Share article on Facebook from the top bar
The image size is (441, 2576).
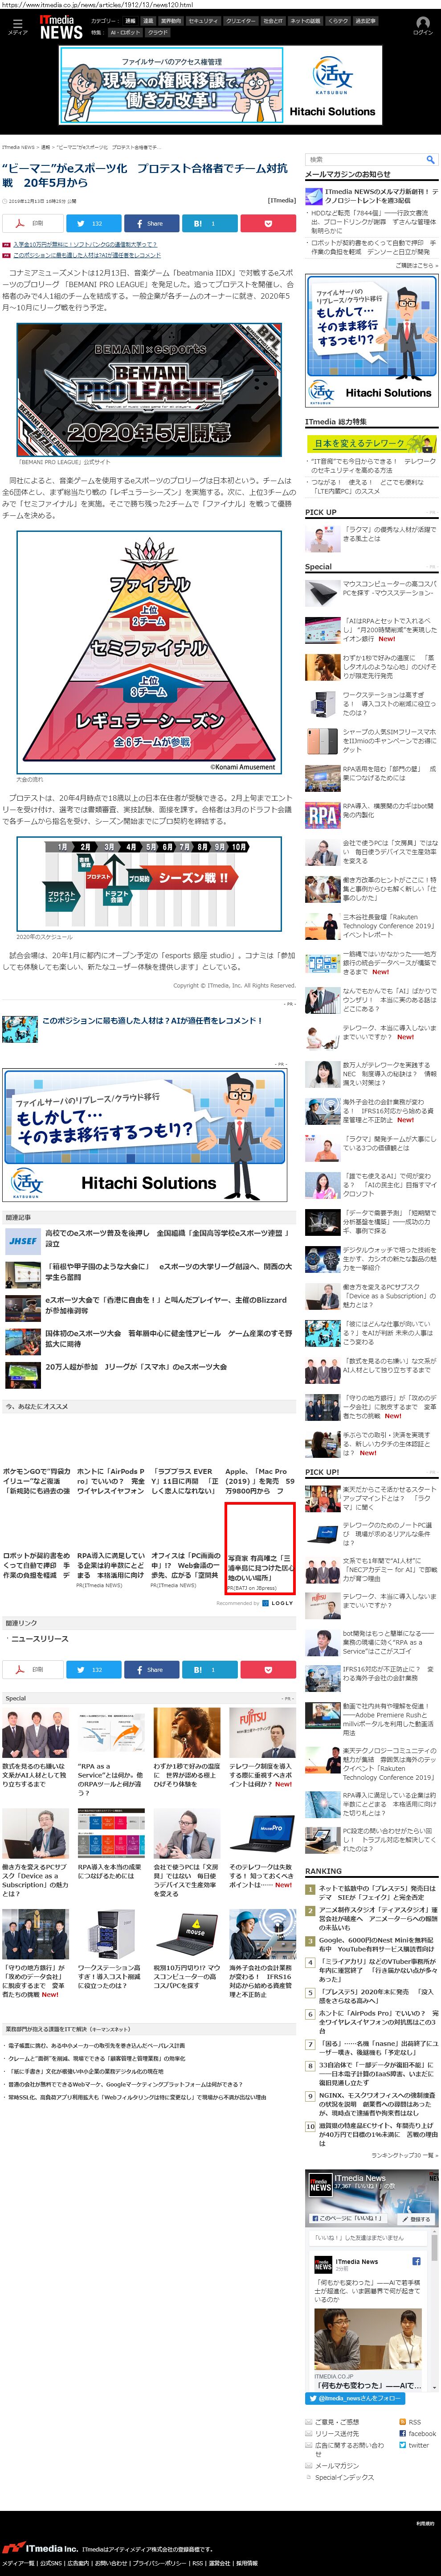[x=151, y=223]
